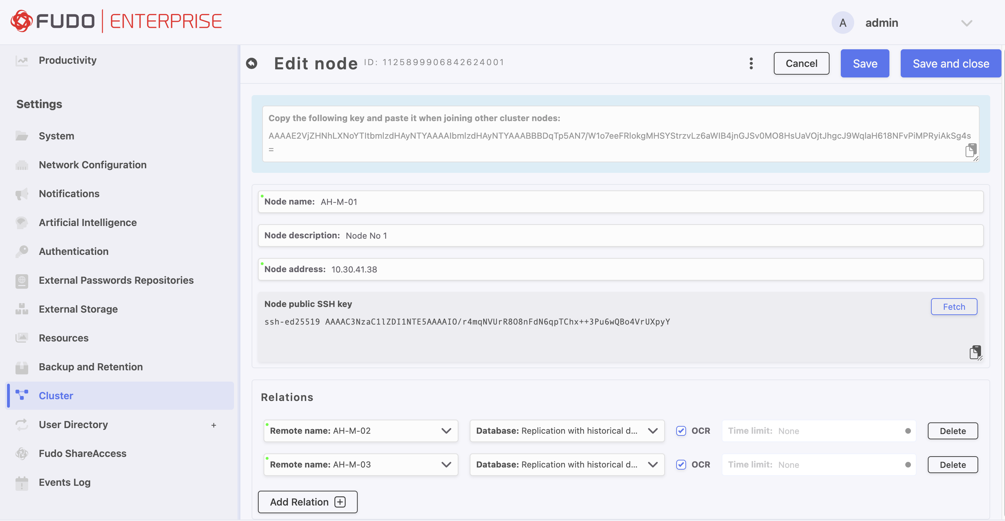Click the Save and close button
The height and width of the screenshot is (521, 1005).
(950, 63)
